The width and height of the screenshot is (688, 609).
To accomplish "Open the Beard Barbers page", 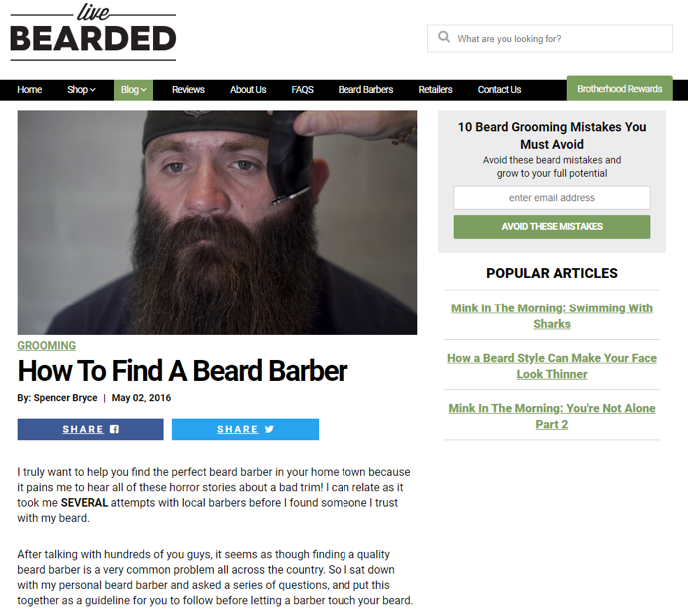I will pos(365,90).
